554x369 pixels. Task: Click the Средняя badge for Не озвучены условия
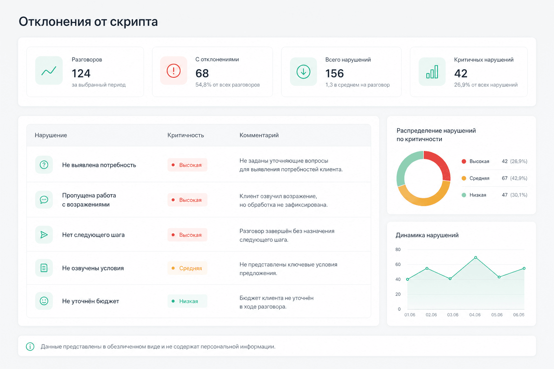coord(187,268)
